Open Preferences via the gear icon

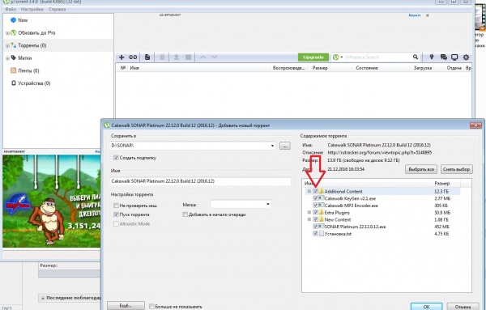coord(466,57)
